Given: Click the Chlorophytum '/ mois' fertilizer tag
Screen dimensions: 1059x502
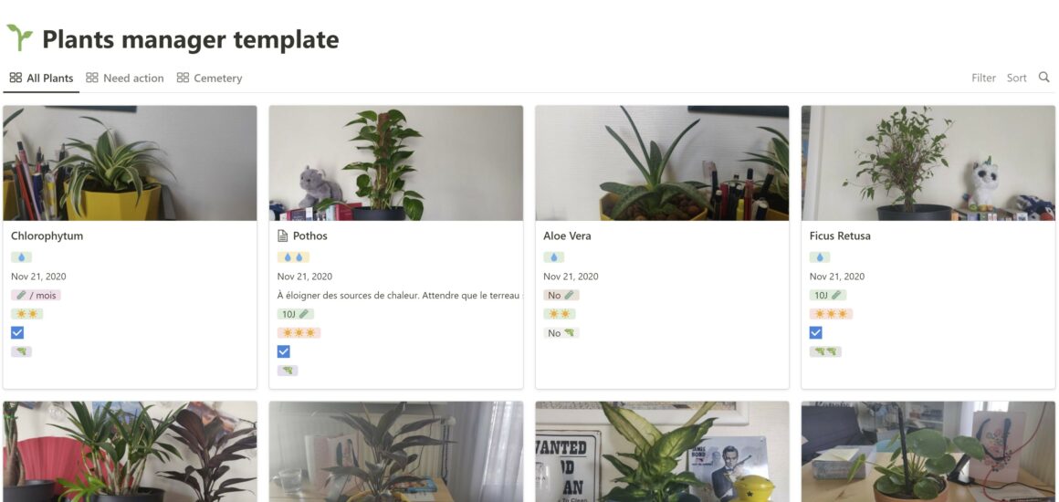Looking at the screenshot, I should tap(36, 295).
